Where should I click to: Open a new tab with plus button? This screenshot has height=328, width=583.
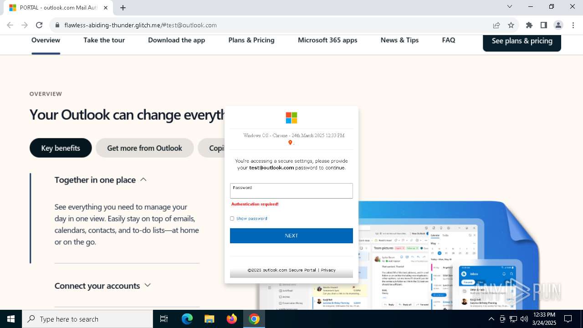[x=123, y=8]
